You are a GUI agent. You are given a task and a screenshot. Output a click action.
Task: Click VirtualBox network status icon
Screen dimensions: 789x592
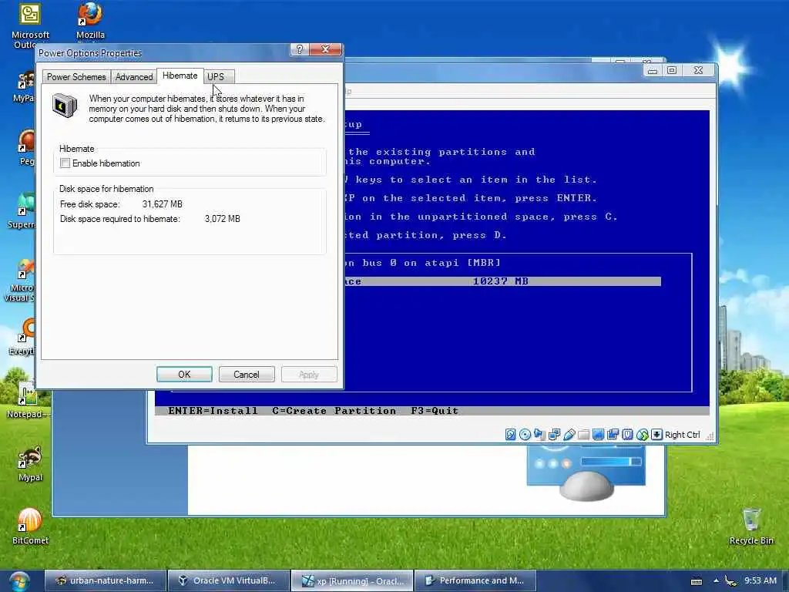point(554,435)
